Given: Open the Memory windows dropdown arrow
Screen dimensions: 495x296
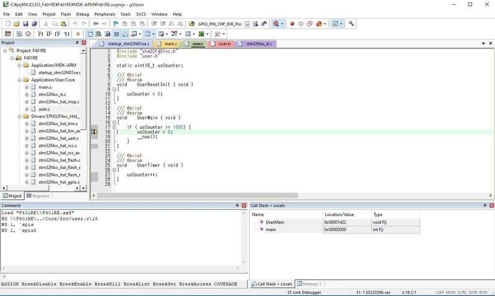Looking at the screenshot, I should pyautogui.click(x=153, y=34).
